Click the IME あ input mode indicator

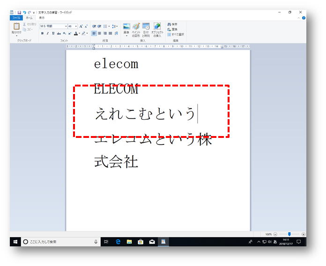pyautogui.click(x=275, y=242)
